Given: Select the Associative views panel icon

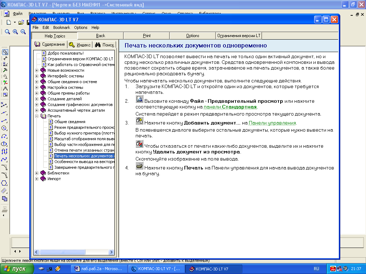Looking at the screenshot, I should click(5, 95).
